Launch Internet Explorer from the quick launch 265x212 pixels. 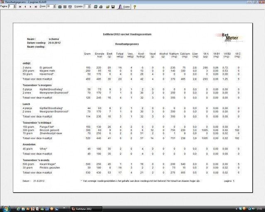point(18,209)
